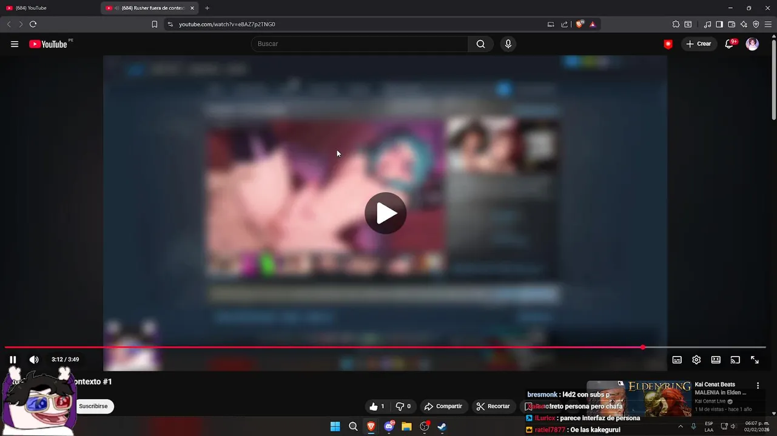Open File Explorer from the taskbar

tap(406, 426)
